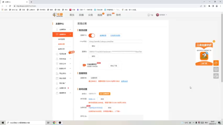Open 直播设置 sidebar sub-item
223x125 pixels.
pos(61,44)
